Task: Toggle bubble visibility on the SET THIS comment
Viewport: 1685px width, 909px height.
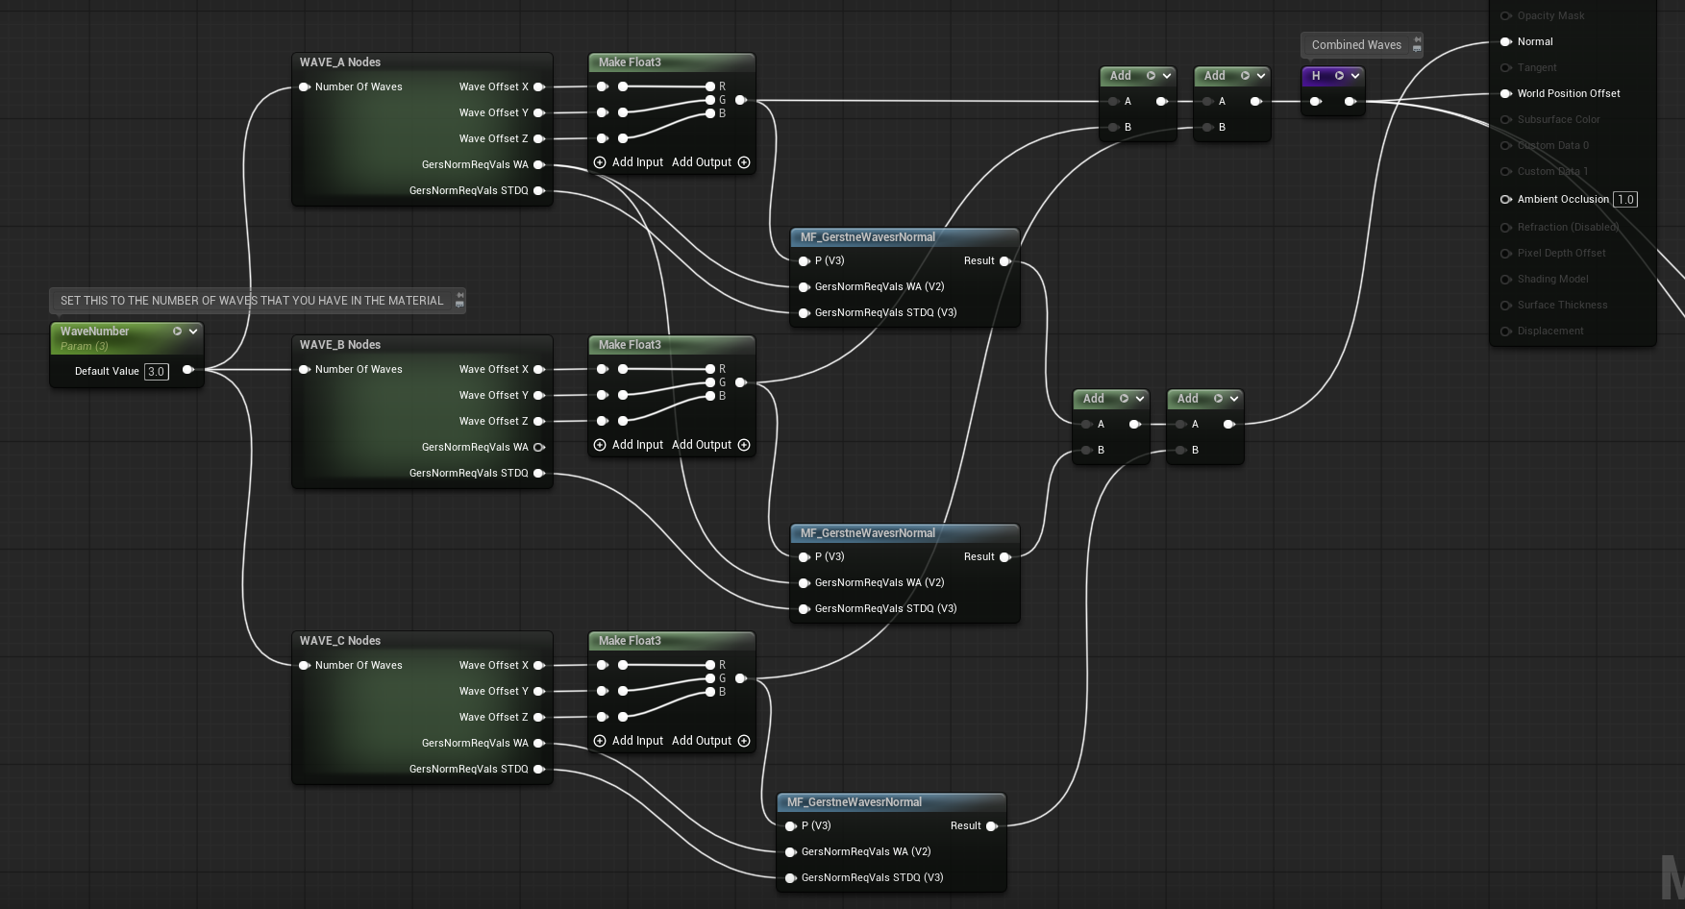Action: click(459, 305)
